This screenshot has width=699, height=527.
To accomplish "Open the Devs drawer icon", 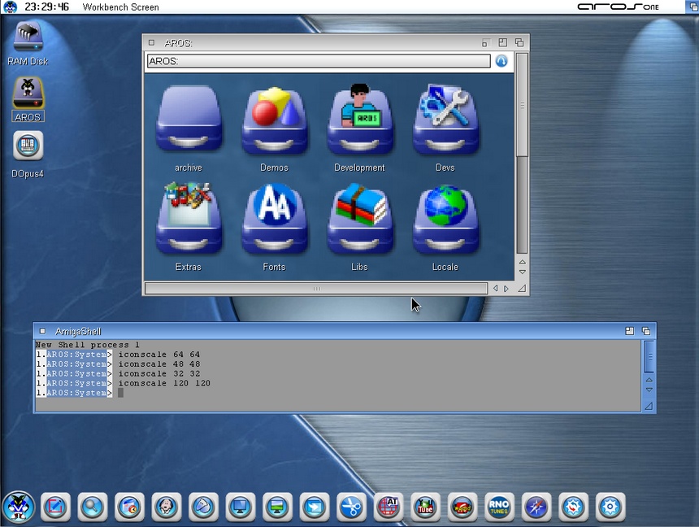I will click(445, 122).
